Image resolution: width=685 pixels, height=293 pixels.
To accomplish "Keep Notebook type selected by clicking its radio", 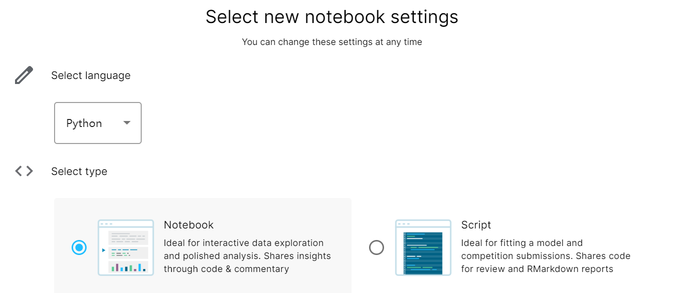I will [79, 247].
